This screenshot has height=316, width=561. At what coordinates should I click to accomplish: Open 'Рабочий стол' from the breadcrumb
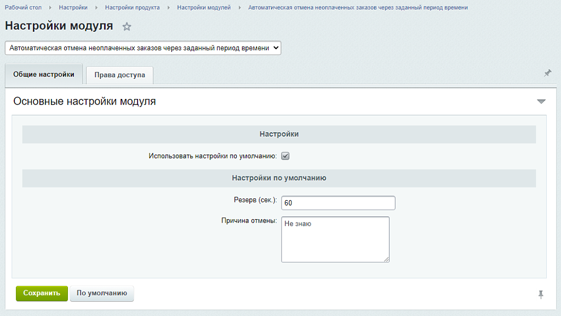[24, 8]
